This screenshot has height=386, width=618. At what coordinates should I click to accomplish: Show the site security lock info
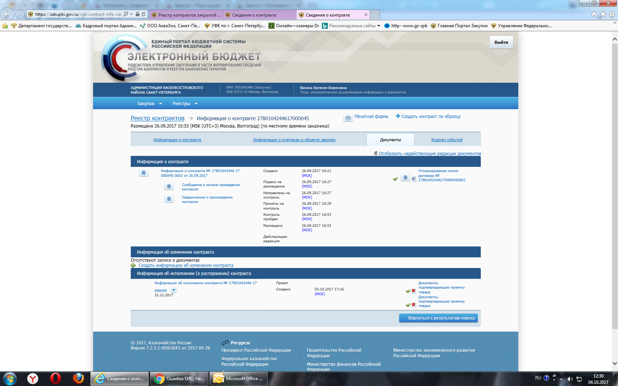(138, 14)
